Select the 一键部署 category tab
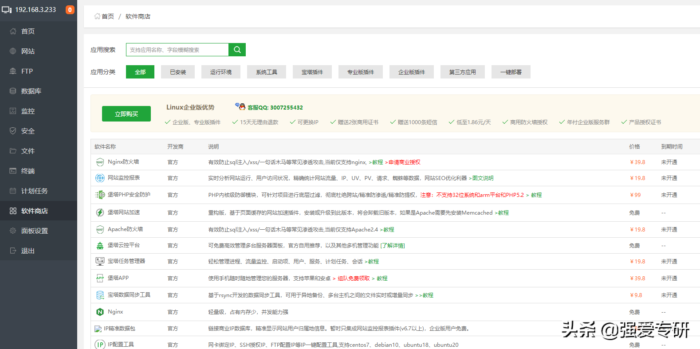This screenshot has height=349, width=700. pos(511,72)
